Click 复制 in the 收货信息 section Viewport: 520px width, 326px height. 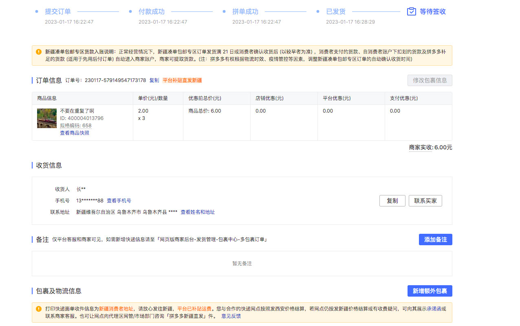tap(392, 200)
